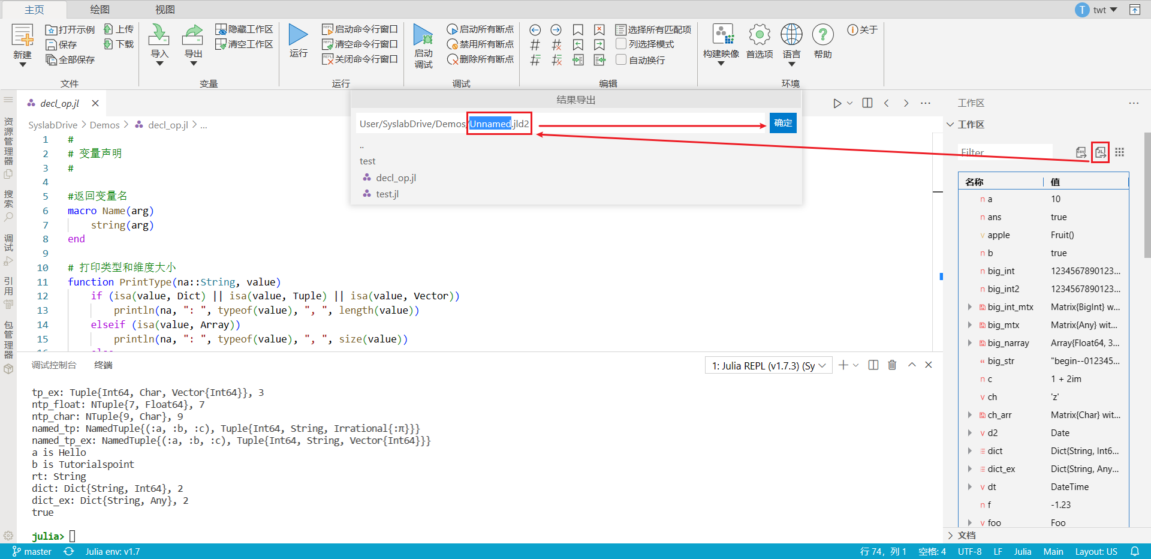This screenshot has width=1151, height=559.
Task: Click the workspace Filter input field
Action: [x=1005, y=152]
